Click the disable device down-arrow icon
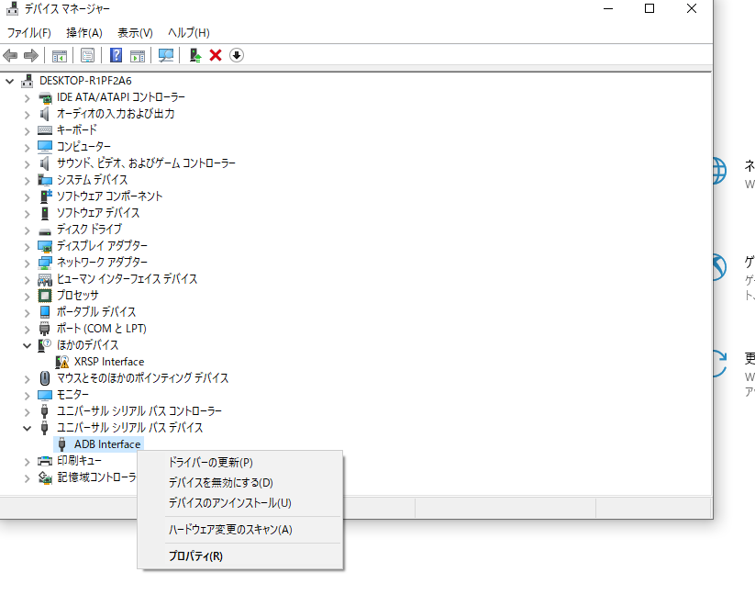 point(237,55)
